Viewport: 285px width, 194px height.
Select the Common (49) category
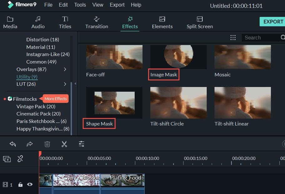[41, 62]
